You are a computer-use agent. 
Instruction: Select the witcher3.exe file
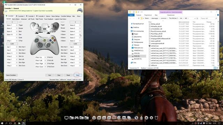155,46
